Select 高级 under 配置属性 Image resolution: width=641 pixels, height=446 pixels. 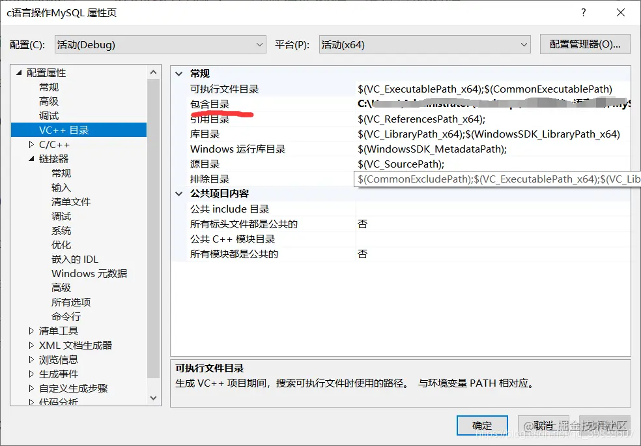[x=49, y=102]
